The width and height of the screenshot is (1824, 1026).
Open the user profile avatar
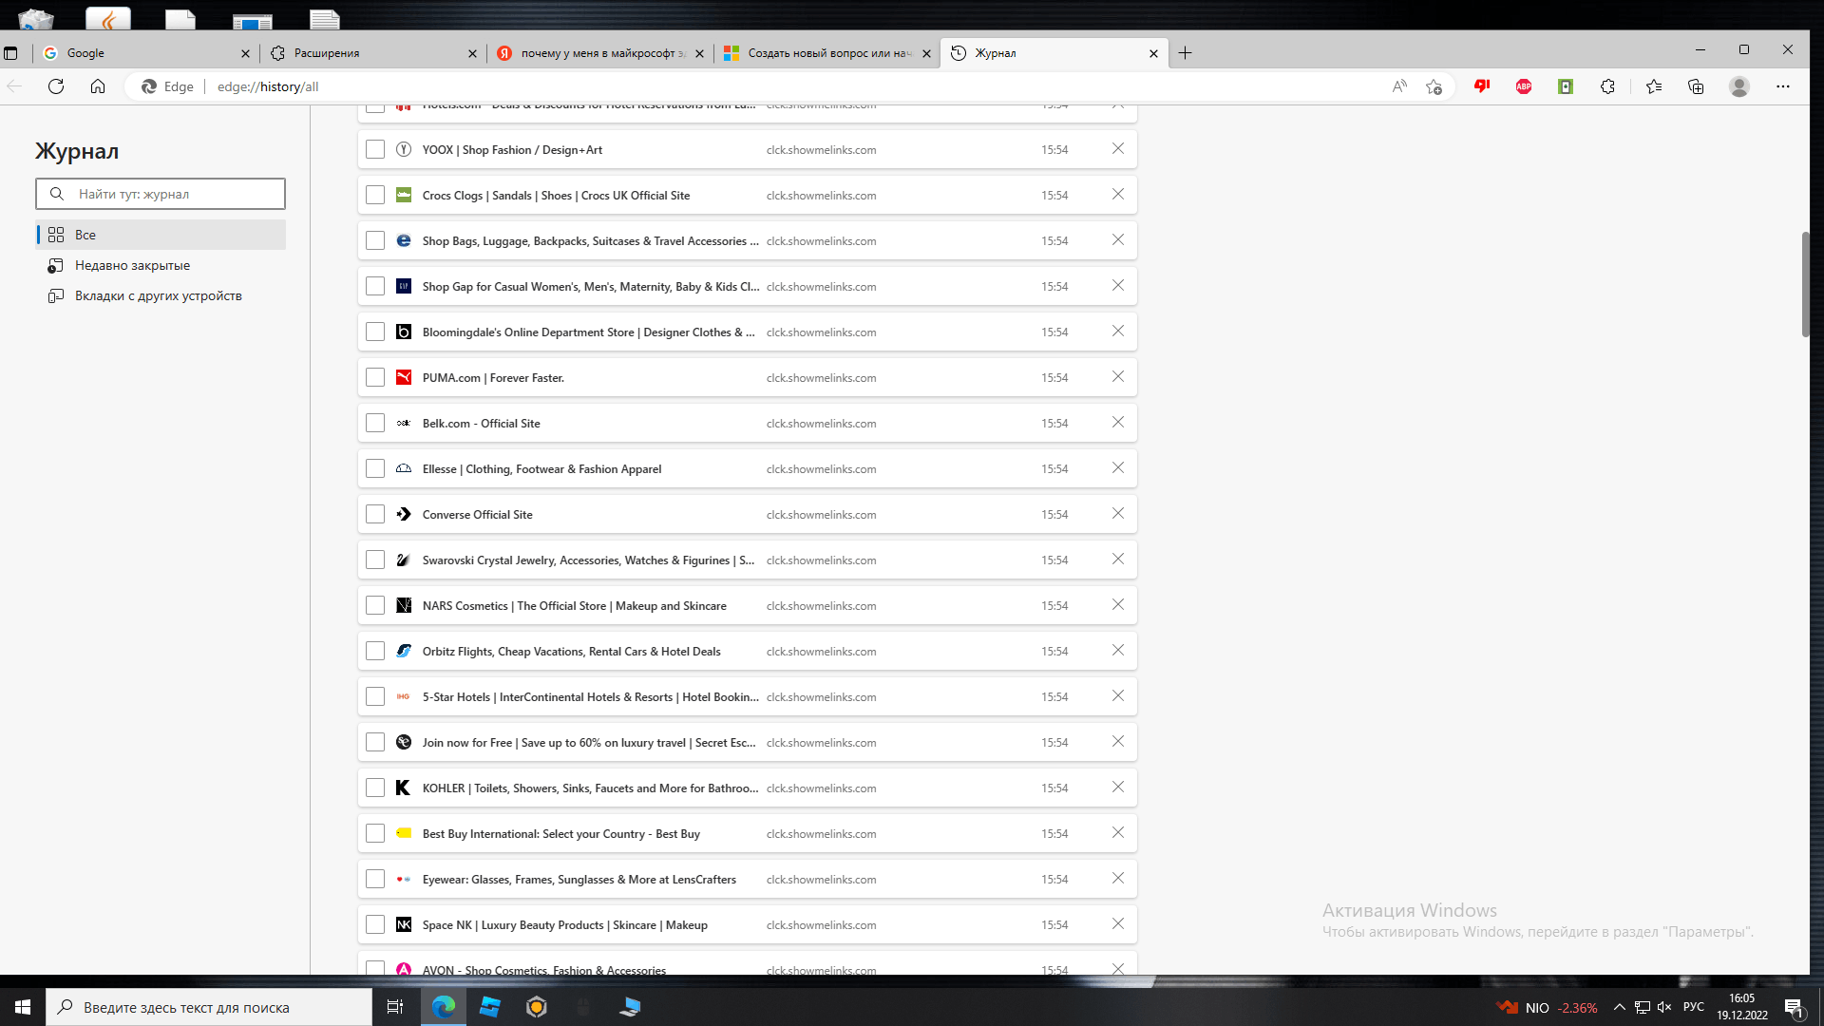click(1739, 86)
